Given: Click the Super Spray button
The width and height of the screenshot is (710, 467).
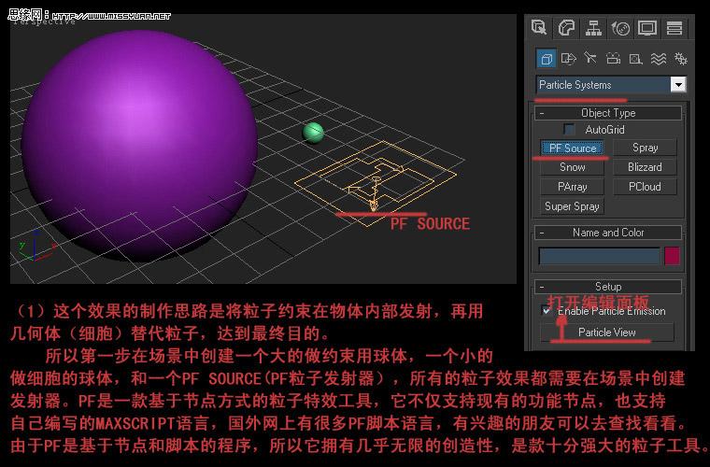Looking at the screenshot, I should pyautogui.click(x=573, y=206).
